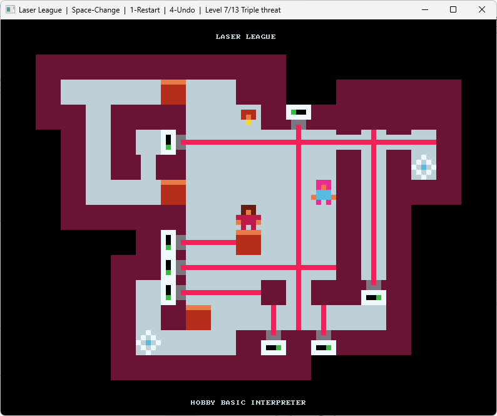The height and width of the screenshot is (416, 497).
Task: Click the pink-haired blue-shirt character
Action: [x=324, y=192]
